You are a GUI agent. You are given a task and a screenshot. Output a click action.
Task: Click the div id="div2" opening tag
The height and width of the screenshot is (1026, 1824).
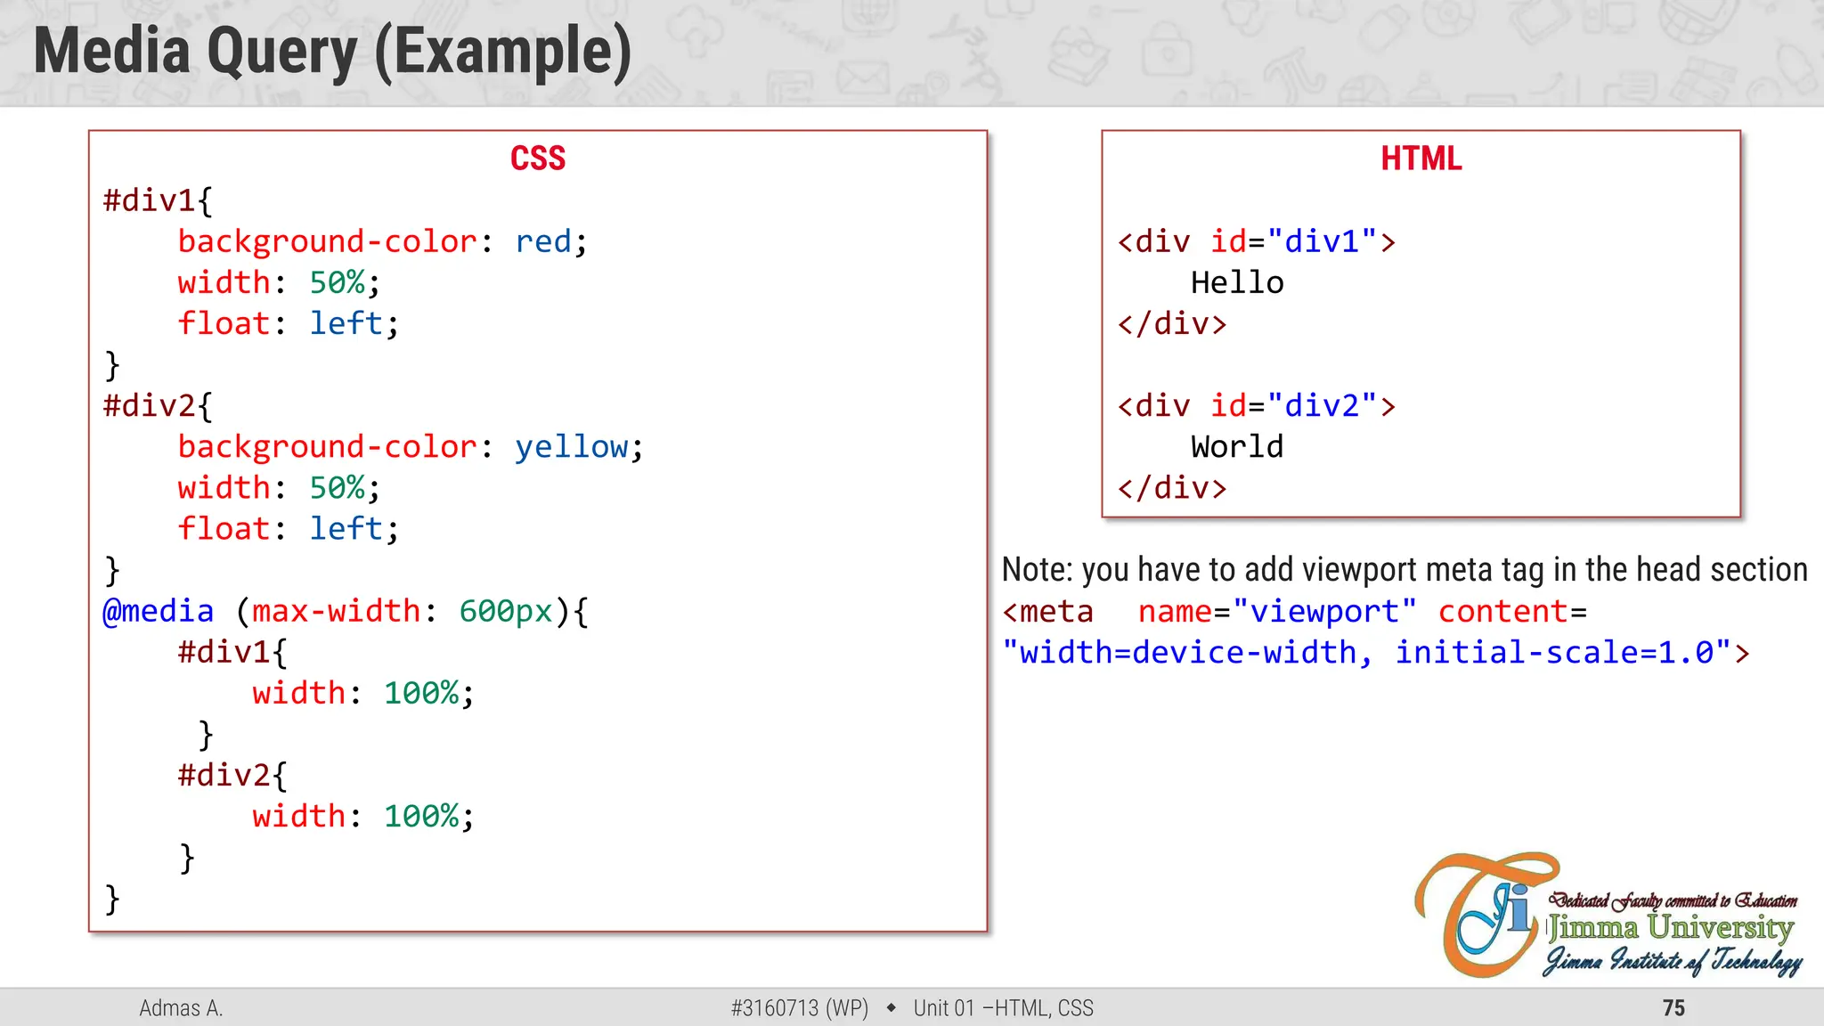tap(1256, 406)
